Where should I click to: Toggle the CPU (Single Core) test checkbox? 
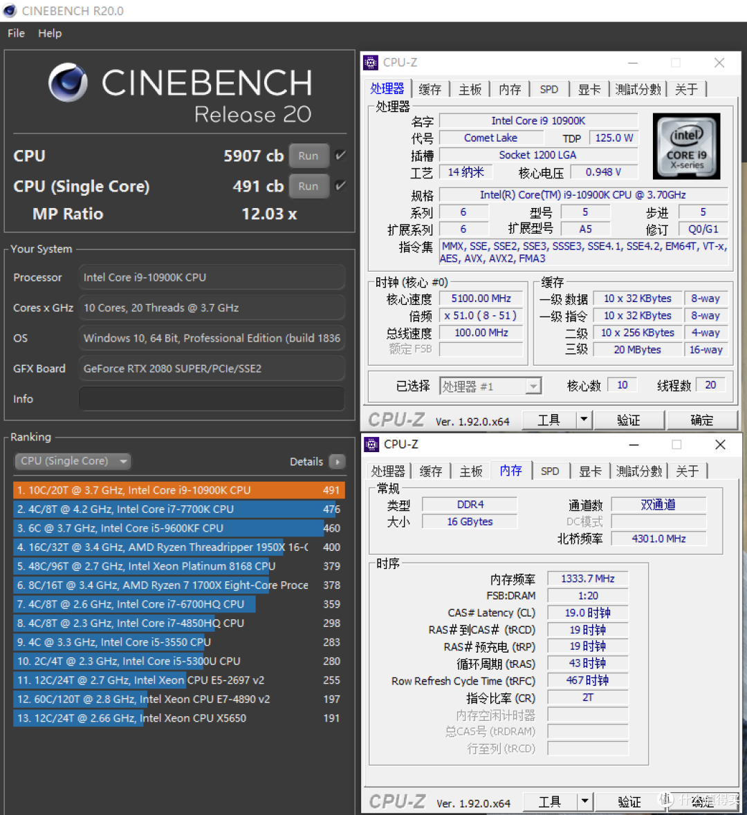pos(340,185)
